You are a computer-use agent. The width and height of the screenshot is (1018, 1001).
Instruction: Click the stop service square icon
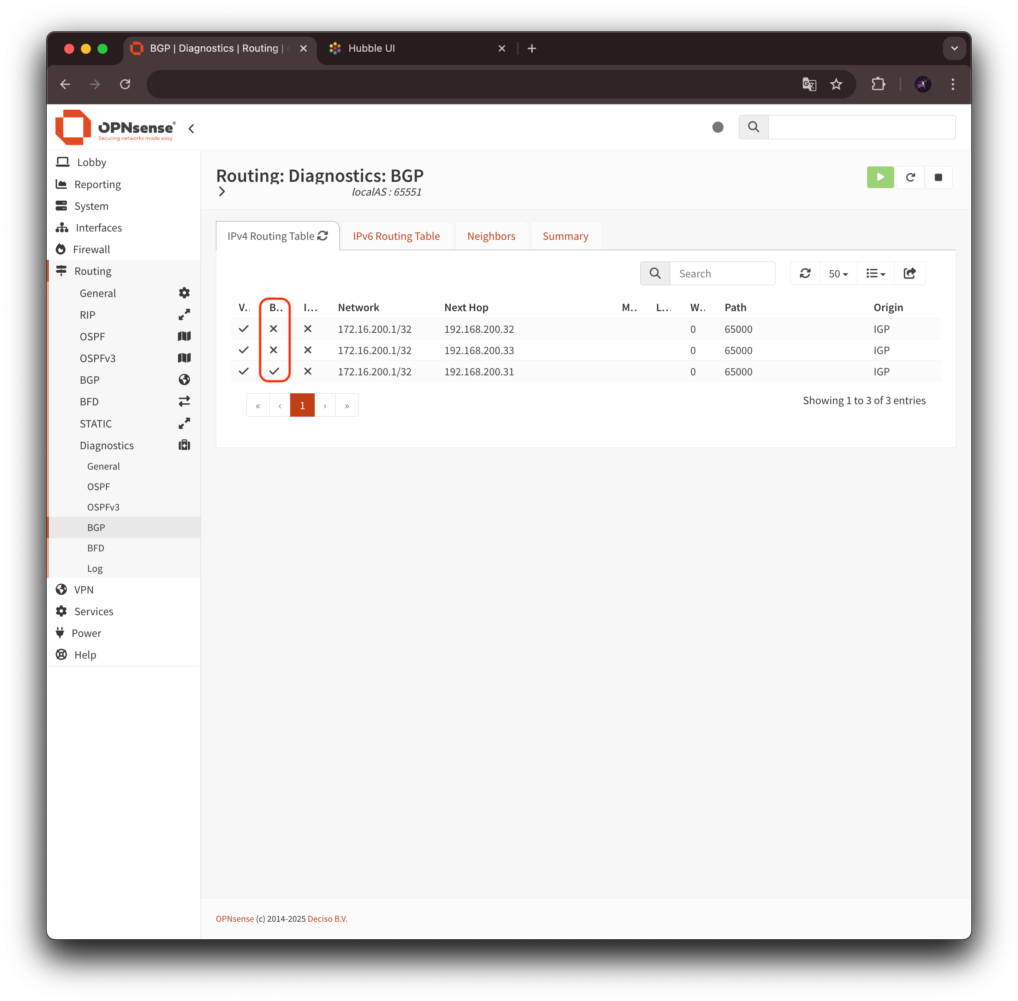pos(938,177)
